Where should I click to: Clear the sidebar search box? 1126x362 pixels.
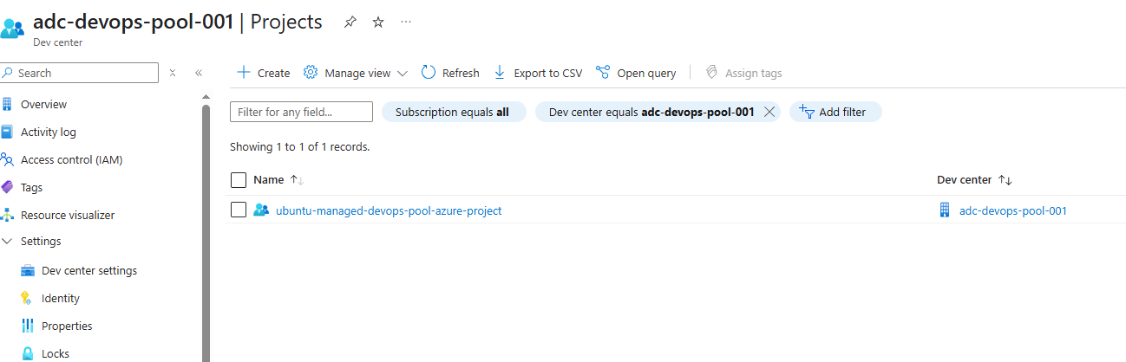[173, 73]
